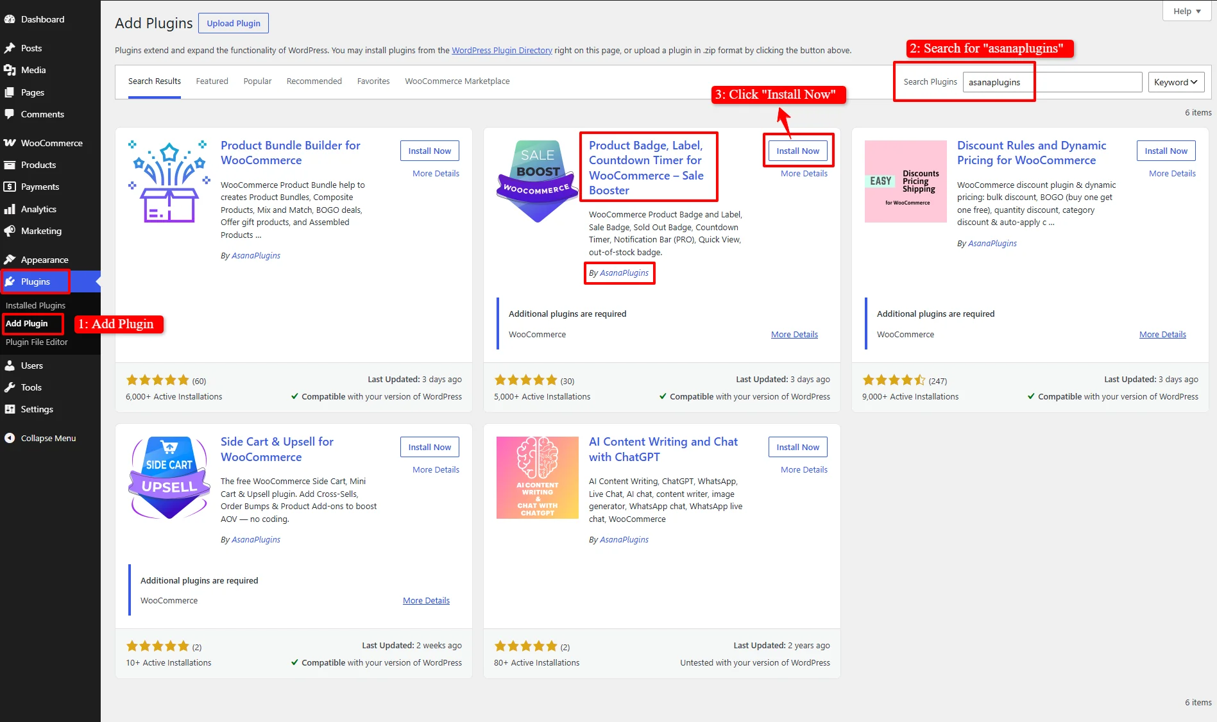Click AsanaPlugins author under Discount Rules
Image resolution: width=1217 pixels, height=722 pixels.
tap(992, 243)
